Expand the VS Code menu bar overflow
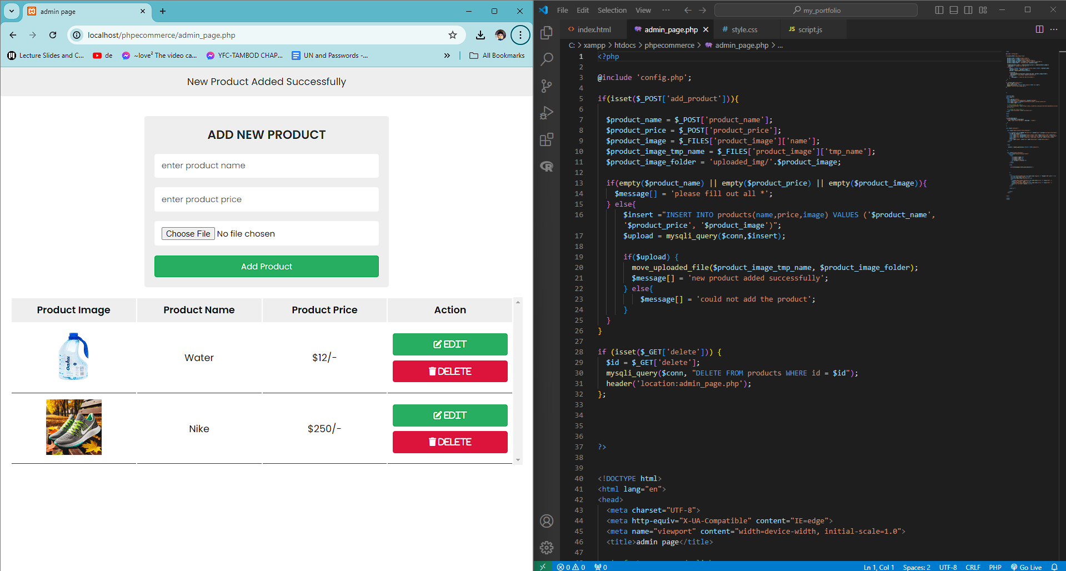This screenshot has height=571, width=1066. (666, 10)
